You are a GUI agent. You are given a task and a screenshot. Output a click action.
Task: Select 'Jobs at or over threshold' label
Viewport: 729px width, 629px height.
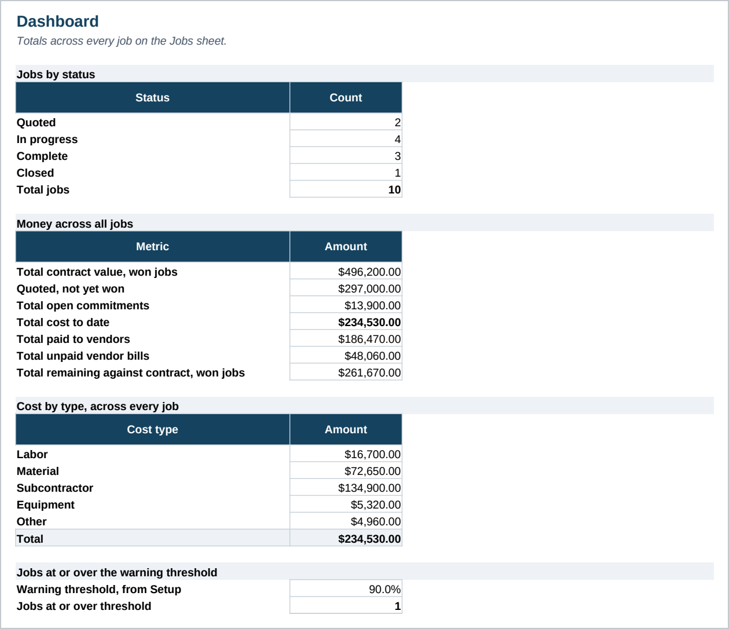pyautogui.click(x=84, y=606)
